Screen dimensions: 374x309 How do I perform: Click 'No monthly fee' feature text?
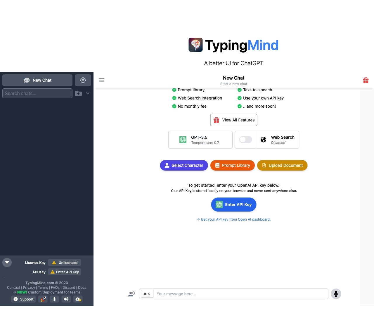(192, 106)
